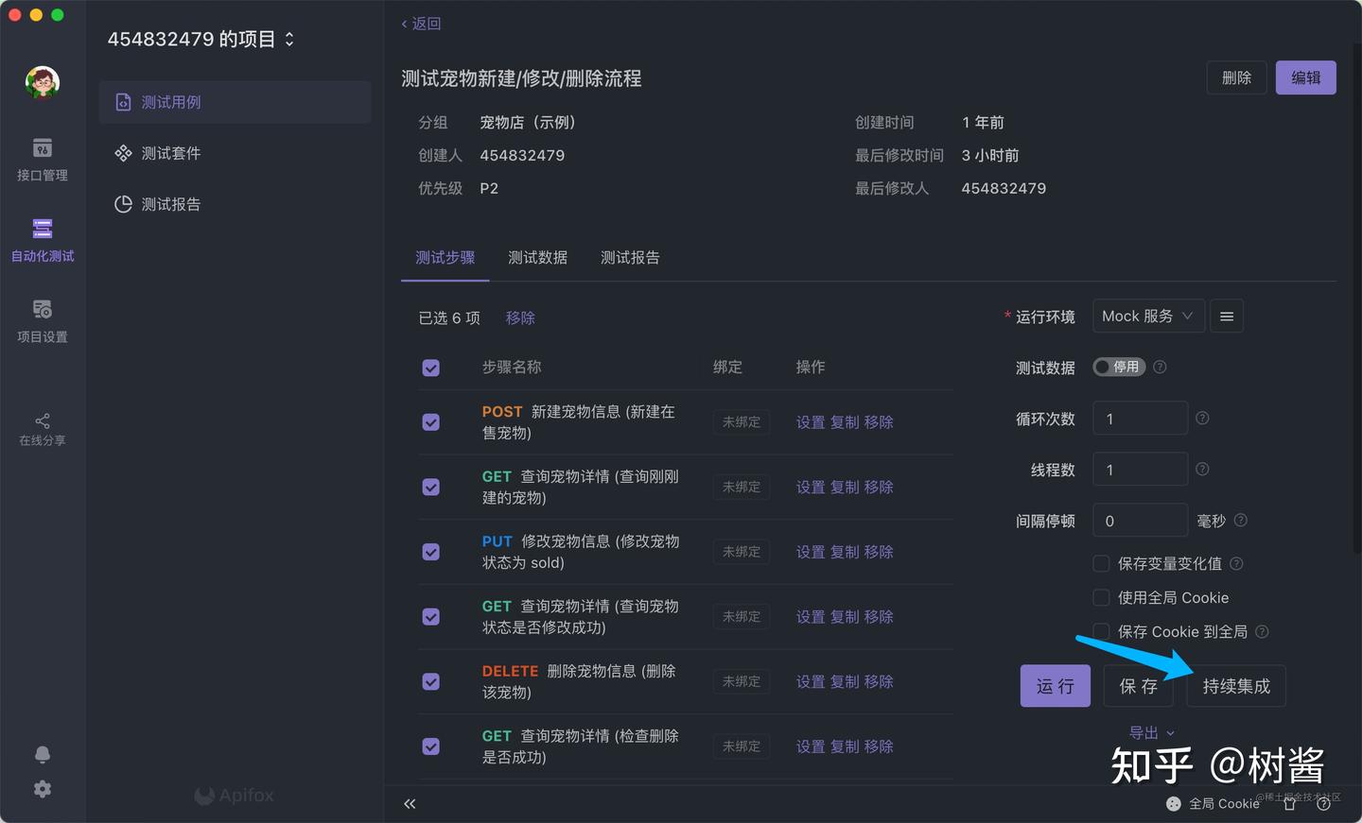This screenshot has width=1362, height=823.
Task: Open notifications bell icon
Action: point(43,754)
